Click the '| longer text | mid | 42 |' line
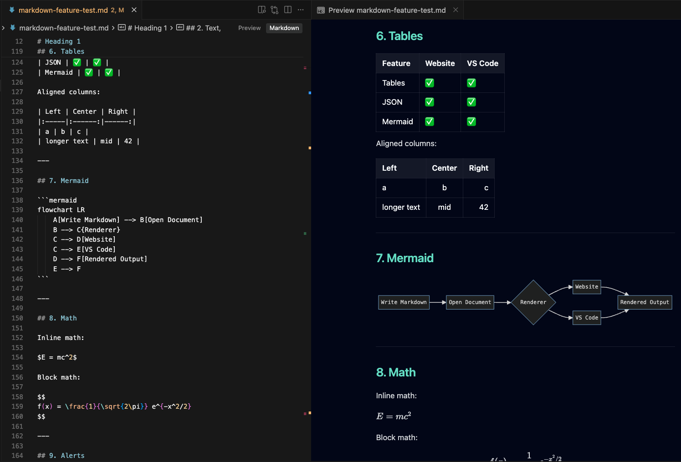Viewport: 681px width, 462px height. 88,141
